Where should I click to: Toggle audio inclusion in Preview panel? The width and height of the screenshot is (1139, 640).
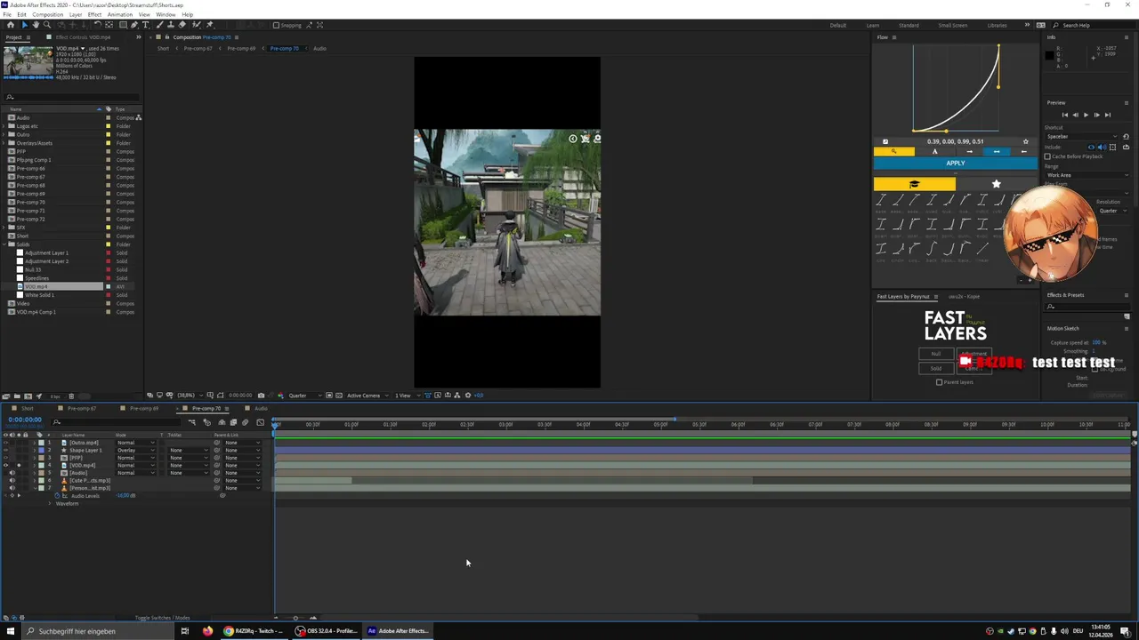[x=1102, y=148]
